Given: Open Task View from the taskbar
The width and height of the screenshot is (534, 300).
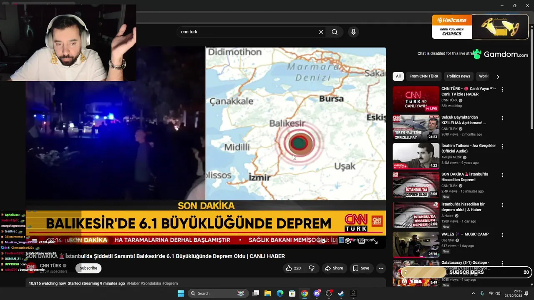Looking at the screenshot, I should [256, 293].
